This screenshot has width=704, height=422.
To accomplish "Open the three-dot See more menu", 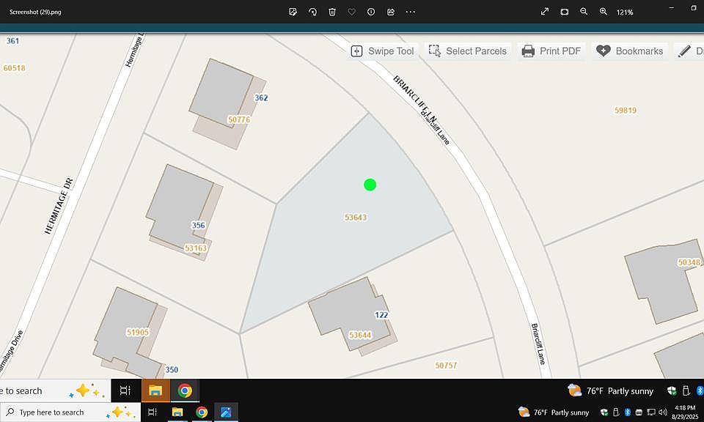I will [x=411, y=12].
